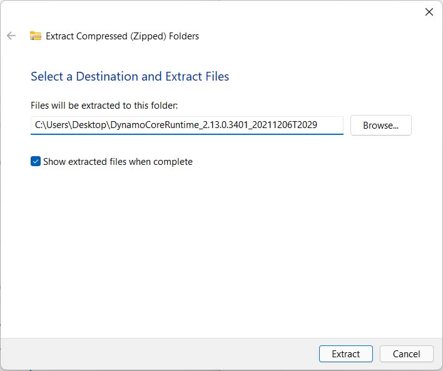The height and width of the screenshot is (371, 443).
Task: Uncheck the Show extracted files checkbox
Action: pos(36,161)
